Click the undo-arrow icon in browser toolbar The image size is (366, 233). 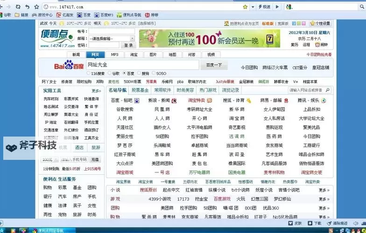[27, 7]
